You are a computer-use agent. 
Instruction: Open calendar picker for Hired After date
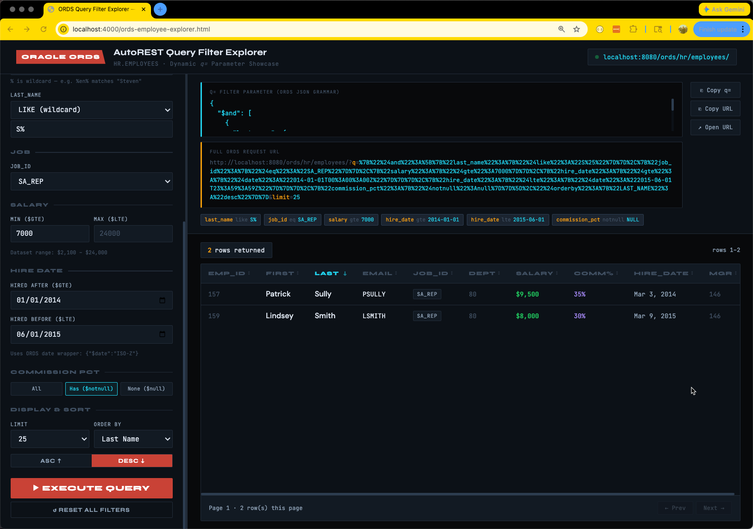(x=162, y=300)
